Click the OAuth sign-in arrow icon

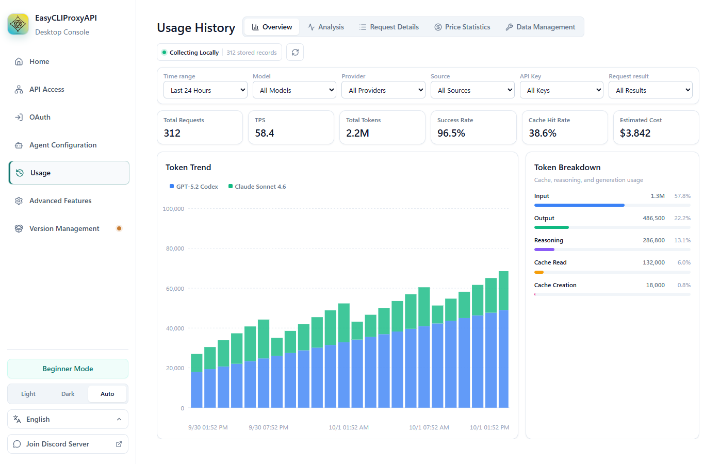[19, 117]
